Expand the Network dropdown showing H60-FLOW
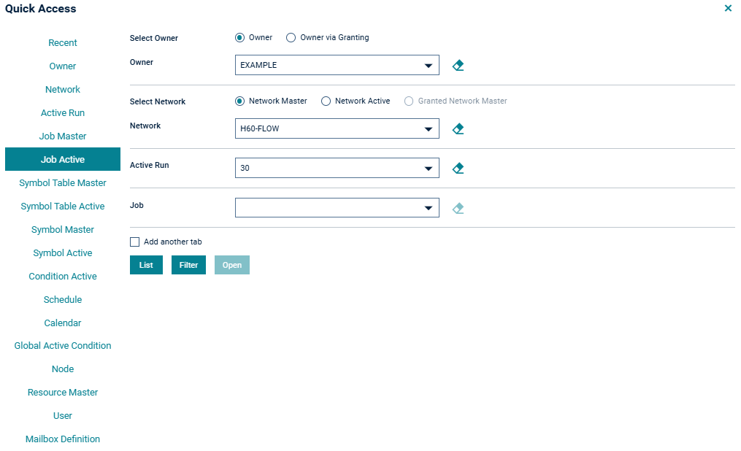 click(x=428, y=128)
